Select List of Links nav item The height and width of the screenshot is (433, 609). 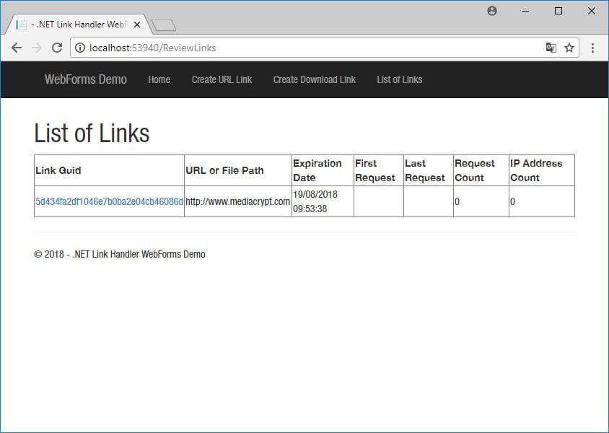pyautogui.click(x=399, y=79)
